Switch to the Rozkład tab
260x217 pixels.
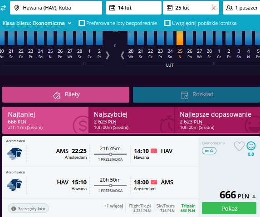[196, 94]
